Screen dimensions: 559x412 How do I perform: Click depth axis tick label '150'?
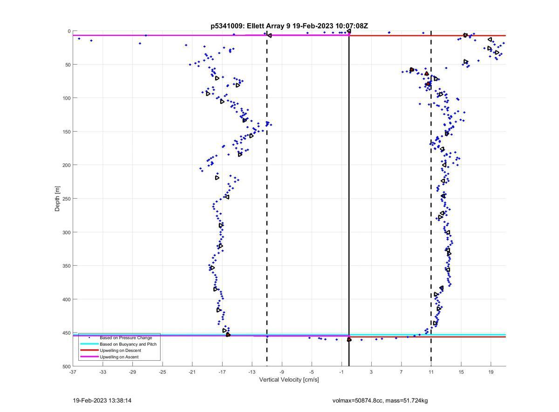(x=66, y=132)
